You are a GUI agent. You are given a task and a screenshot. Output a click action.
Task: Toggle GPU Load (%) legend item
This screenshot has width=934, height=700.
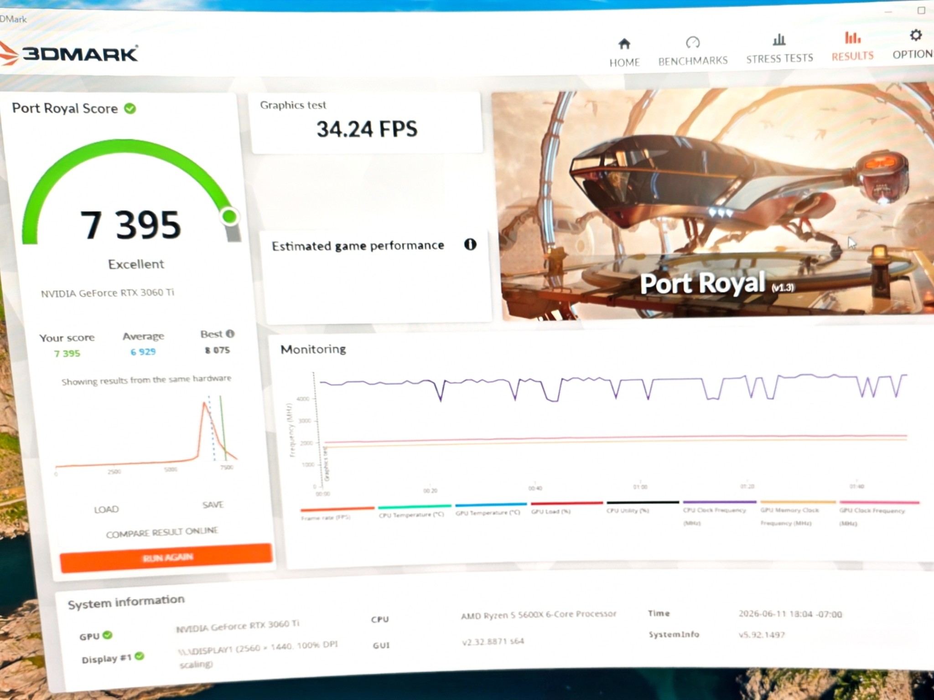pyautogui.click(x=566, y=508)
